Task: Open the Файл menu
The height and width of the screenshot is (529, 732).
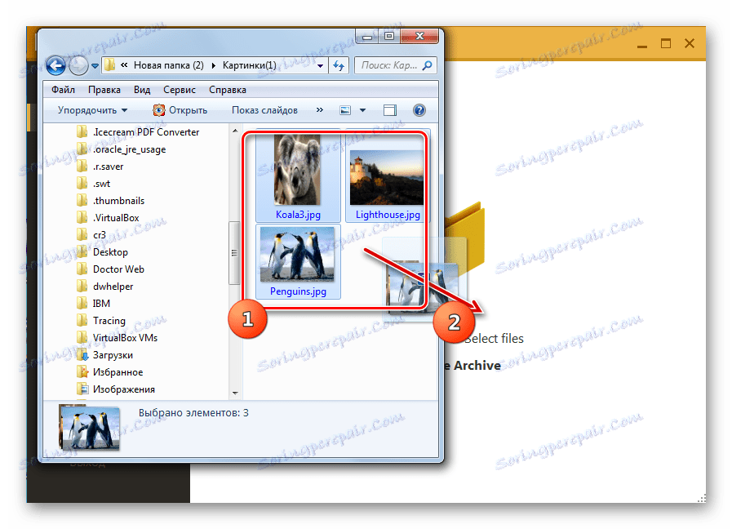Action: tap(63, 90)
